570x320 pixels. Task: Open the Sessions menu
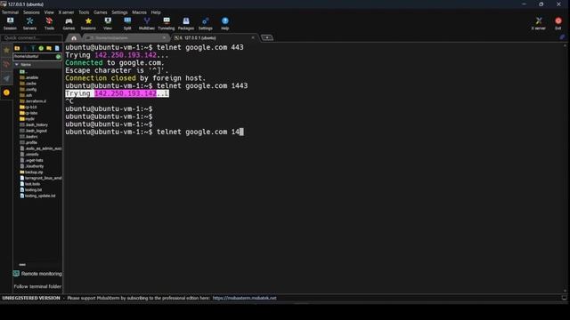(x=31, y=12)
